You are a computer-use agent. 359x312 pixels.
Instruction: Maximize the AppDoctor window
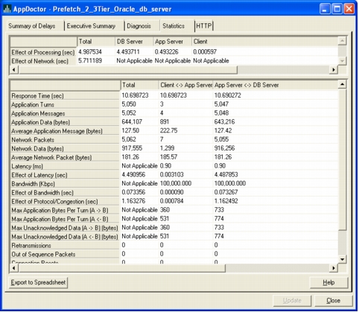coord(337,9)
